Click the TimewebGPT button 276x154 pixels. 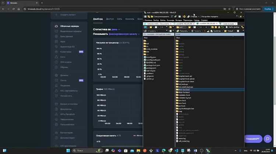tap(253, 139)
